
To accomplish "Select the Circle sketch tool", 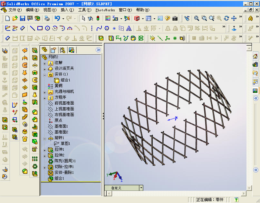I will 47,28.
